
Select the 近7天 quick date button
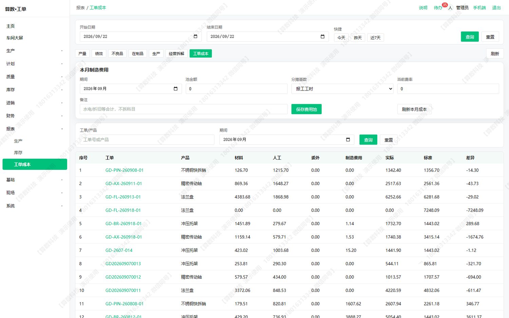375,38
